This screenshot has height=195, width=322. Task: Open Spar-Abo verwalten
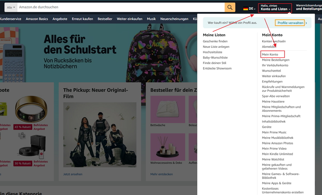pos(276,96)
